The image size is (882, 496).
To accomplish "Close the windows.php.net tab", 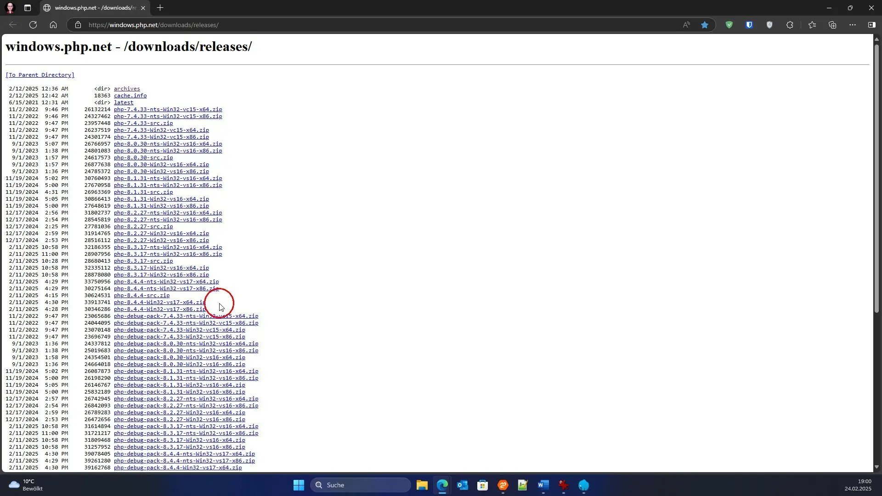I will point(143,8).
